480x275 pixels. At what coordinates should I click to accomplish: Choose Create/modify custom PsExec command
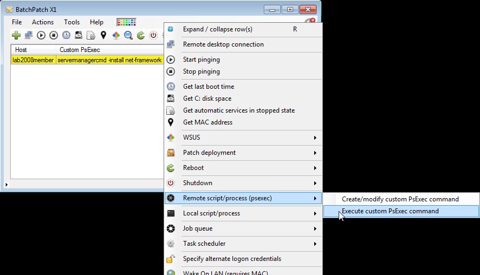[400, 199]
